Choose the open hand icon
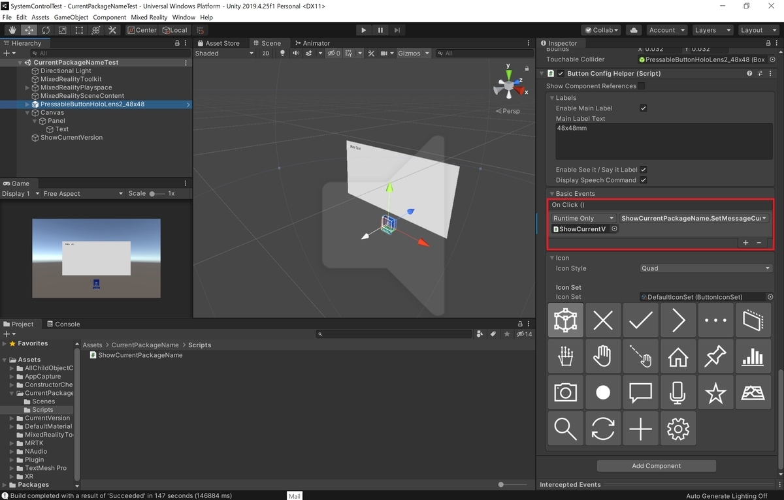 [x=603, y=356]
